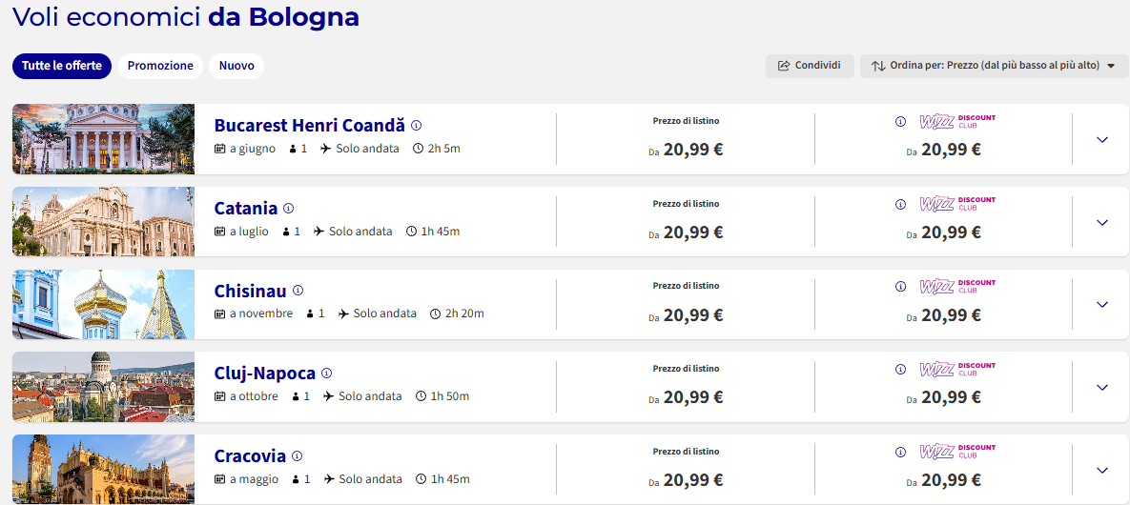This screenshot has width=1130, height=505.
Task: Click info icon beside Catania
Action: pos(288,209)
